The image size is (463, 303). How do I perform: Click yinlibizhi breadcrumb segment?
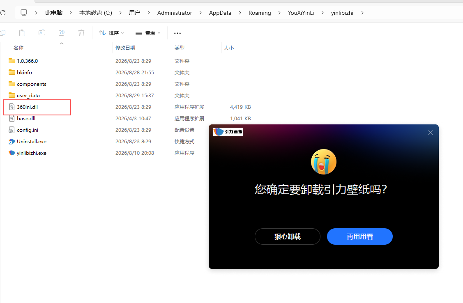tap(342, 13)
